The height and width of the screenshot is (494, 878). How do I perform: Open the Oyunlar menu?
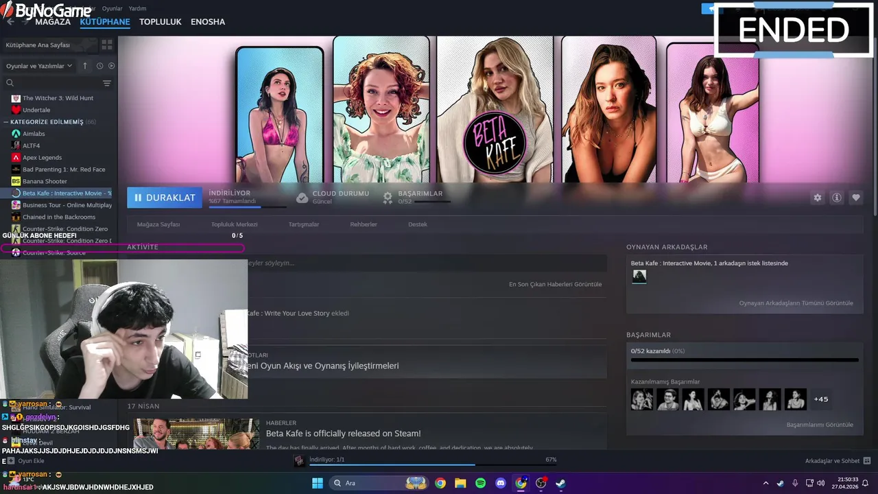point(112,8)
